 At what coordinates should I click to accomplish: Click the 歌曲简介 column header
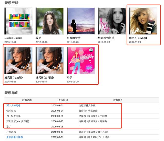pyautogui.click(x=118, y=100)
